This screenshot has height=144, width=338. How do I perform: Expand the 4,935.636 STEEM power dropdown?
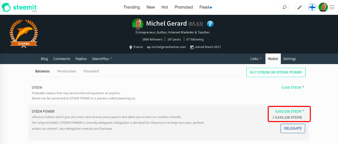click(290, 111)
